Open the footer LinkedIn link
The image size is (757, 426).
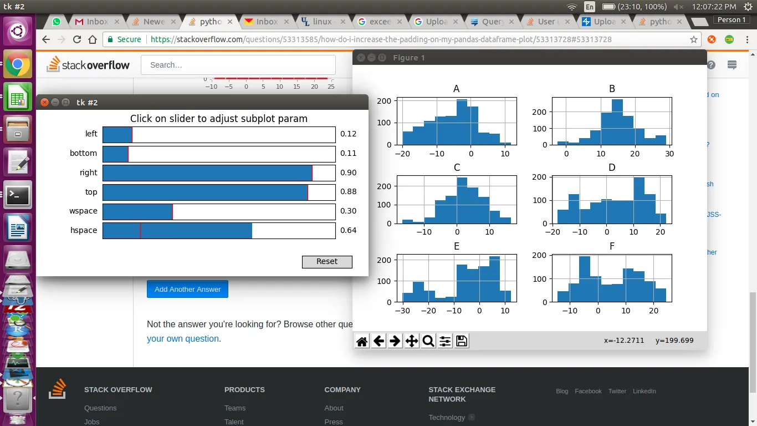tap(645, 391)
